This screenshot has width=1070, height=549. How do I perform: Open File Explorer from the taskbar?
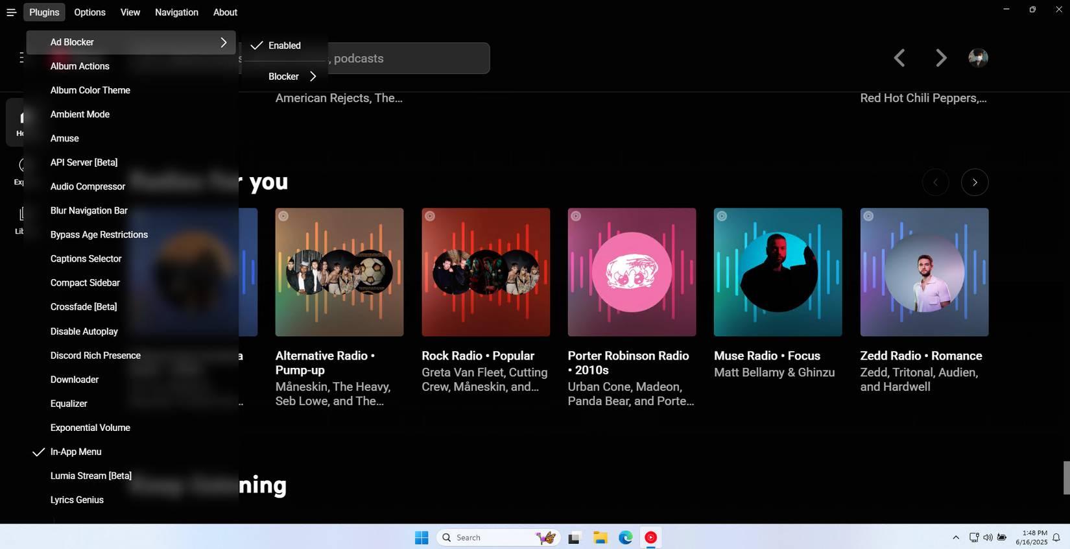click(x=600, y=537)
